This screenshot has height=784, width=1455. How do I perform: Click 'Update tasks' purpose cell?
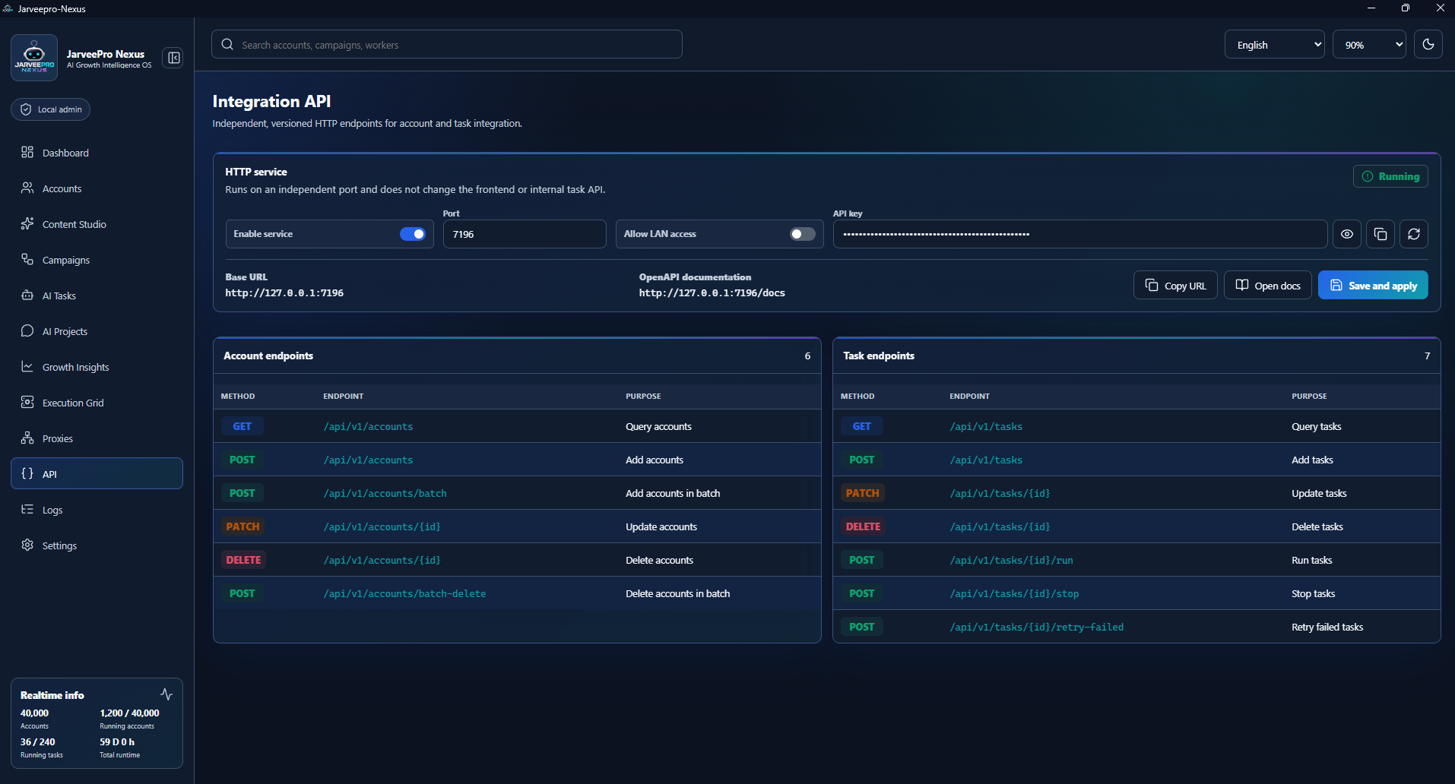[x=1319, y=493]
